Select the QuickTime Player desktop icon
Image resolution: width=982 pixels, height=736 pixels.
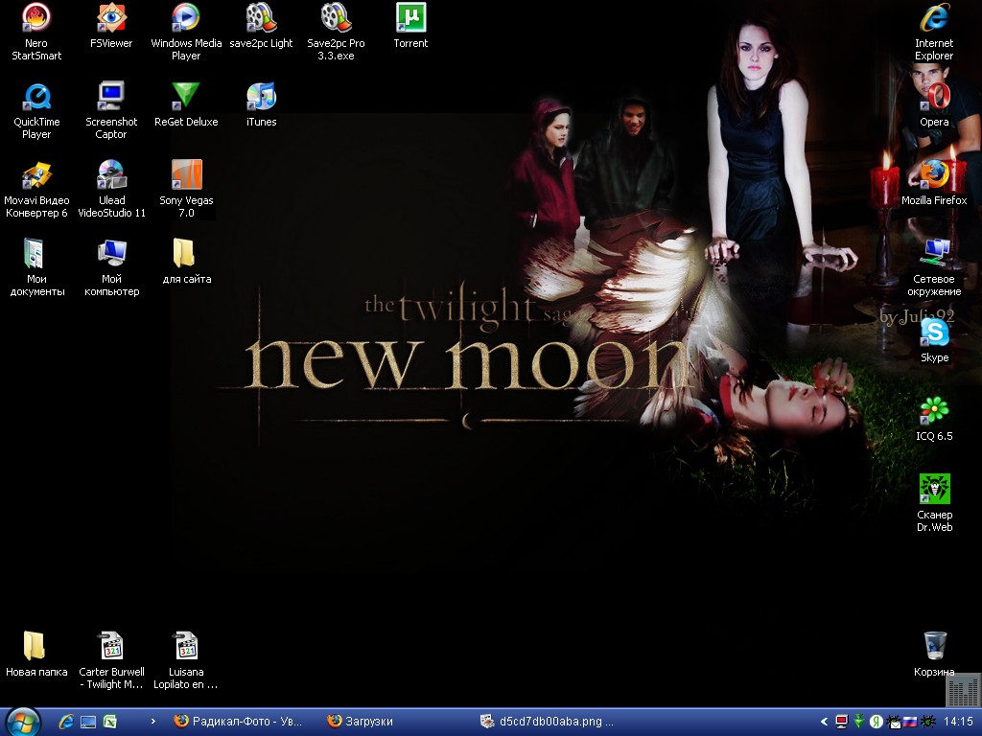36,111
